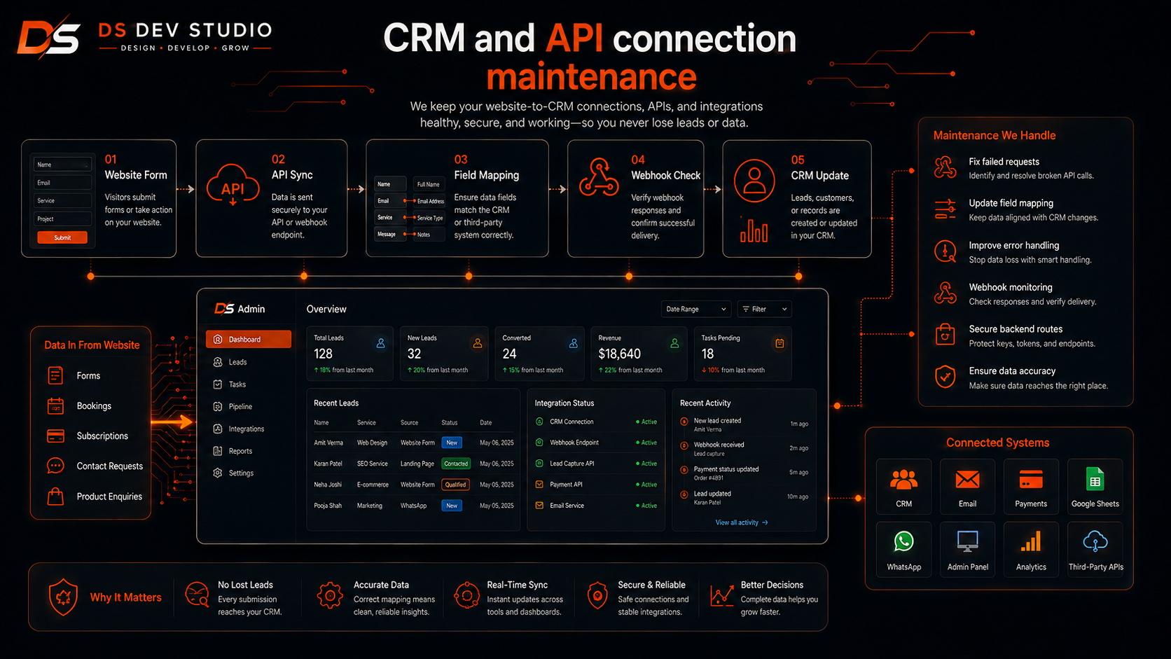Open the Third-Party APIs tile

[1095, 549]
